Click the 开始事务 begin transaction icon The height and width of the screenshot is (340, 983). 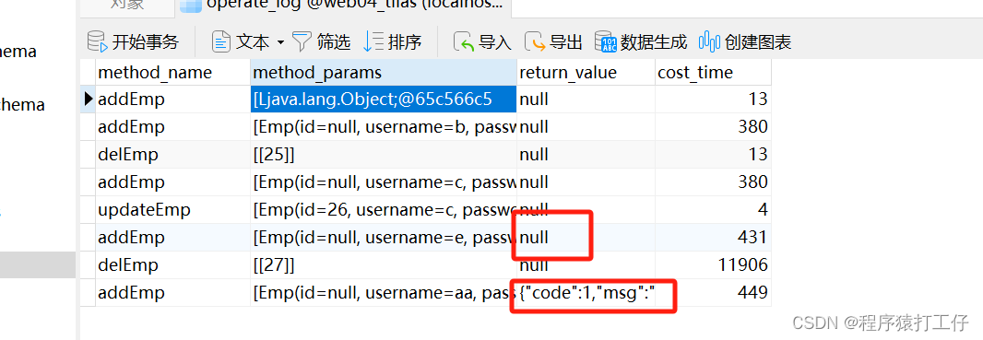pos(97,42)
